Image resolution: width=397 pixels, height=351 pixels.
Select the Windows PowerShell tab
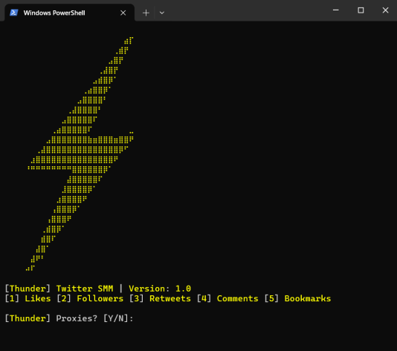69,13
